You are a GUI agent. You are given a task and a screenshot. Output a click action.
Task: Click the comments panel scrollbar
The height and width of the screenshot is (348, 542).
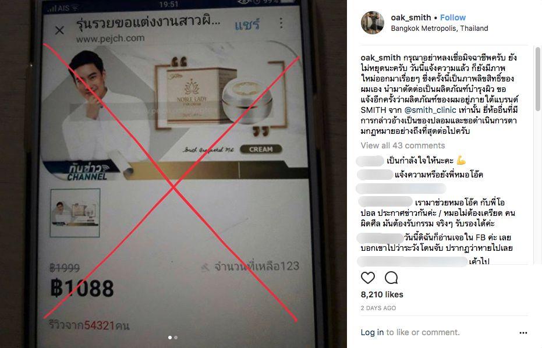pyautogui.click(x=537, y=80)
